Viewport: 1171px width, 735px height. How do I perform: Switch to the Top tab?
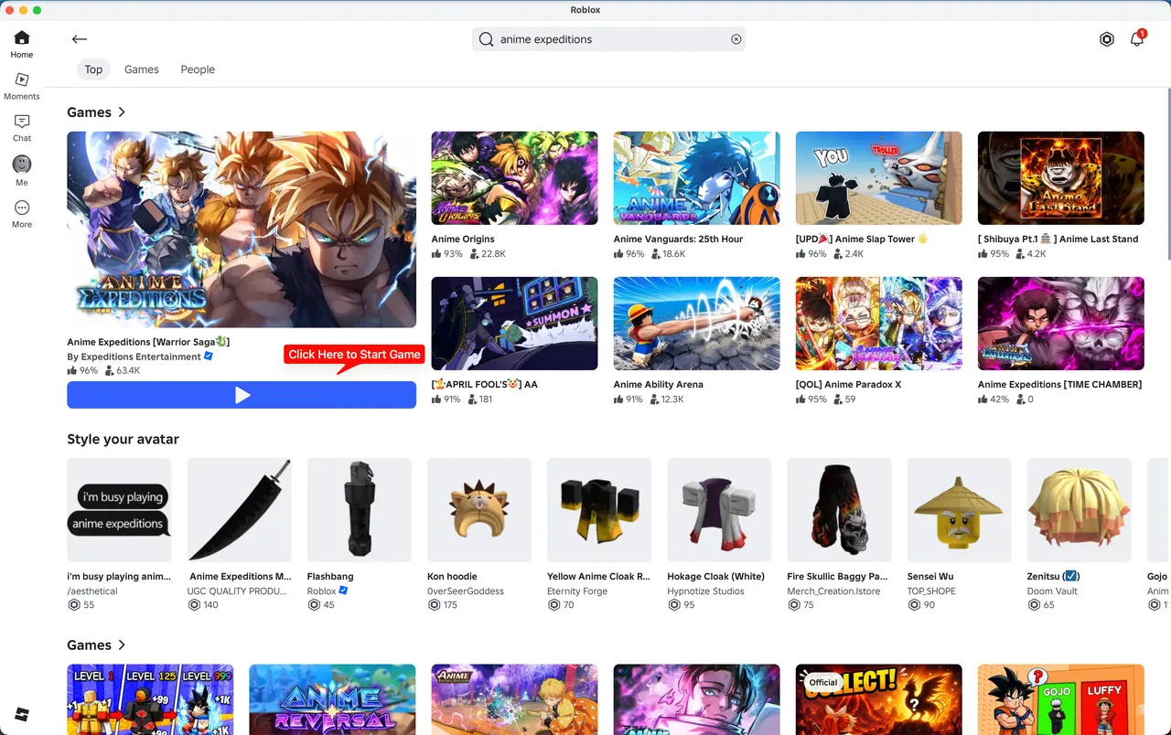93,69
